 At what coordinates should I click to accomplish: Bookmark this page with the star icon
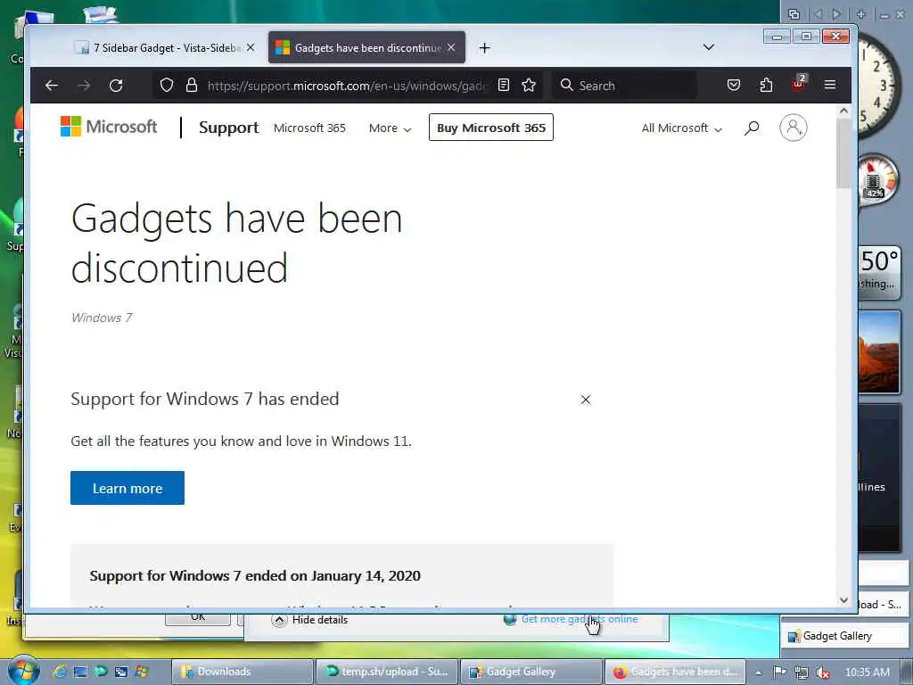(x=529, y=86)
